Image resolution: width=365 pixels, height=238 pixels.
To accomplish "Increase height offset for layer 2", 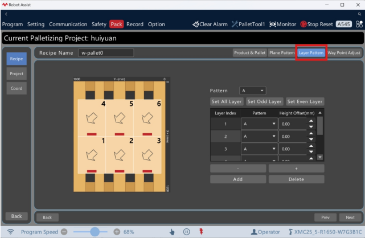I will (x=311, y=133).
